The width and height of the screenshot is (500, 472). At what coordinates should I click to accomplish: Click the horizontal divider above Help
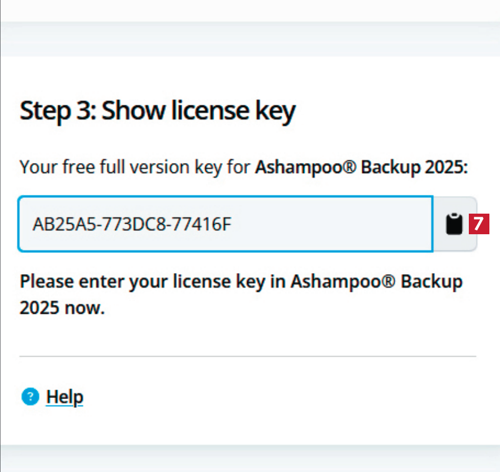[247, 356]
